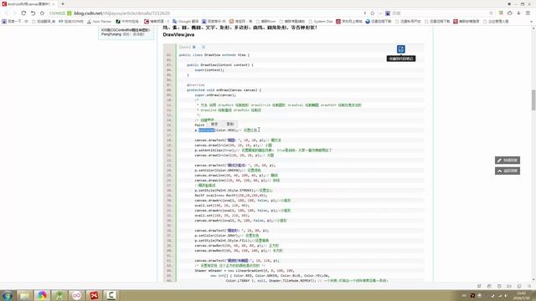
Task: Click the view plain icon in the code header
Action: [193, 47]
